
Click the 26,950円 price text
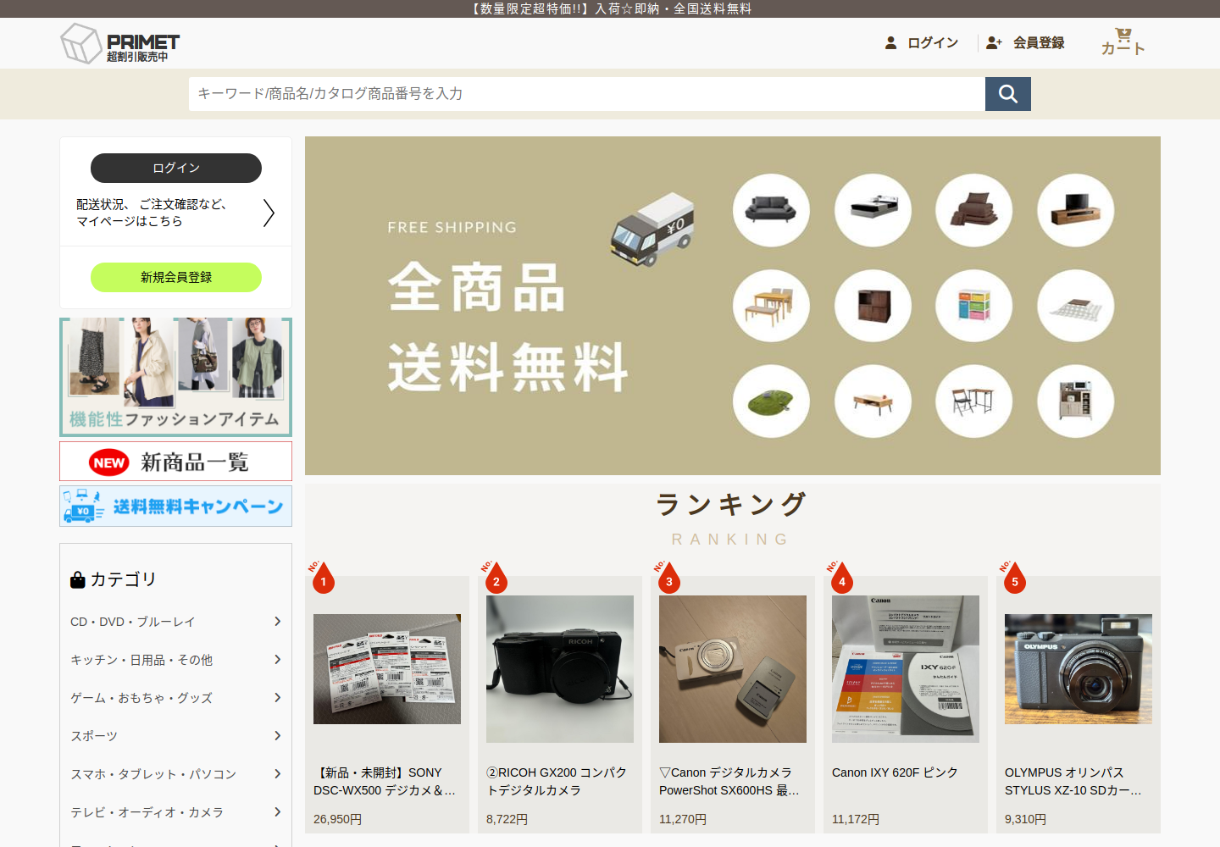pyautogui.click(x=337, y=819)
